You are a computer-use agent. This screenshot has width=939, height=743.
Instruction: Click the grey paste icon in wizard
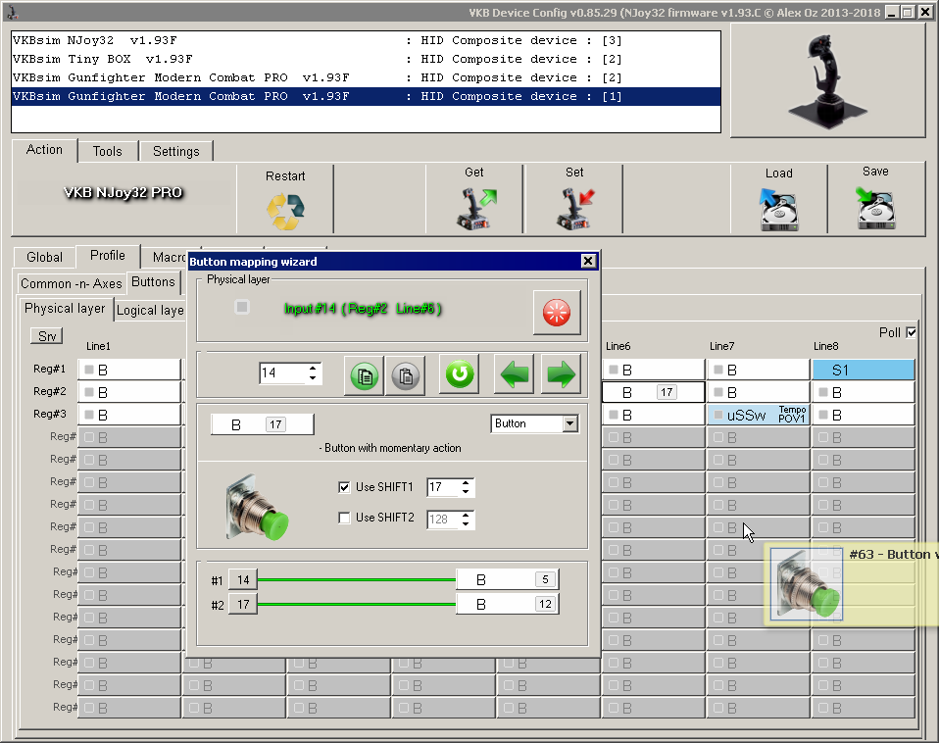click(406, 375)
